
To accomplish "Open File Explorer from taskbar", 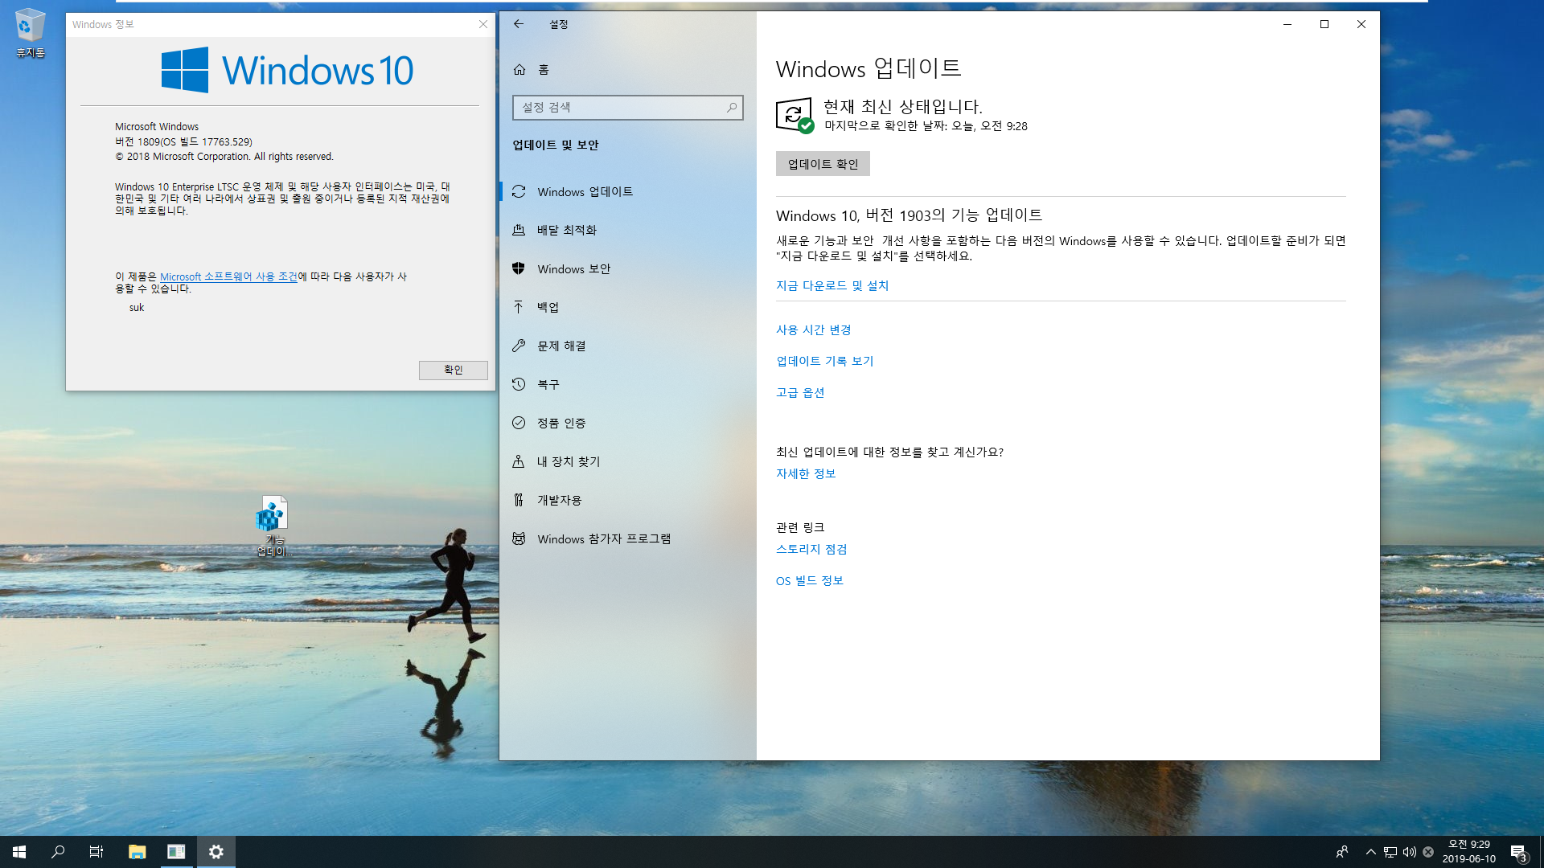I will click(138, 852).
